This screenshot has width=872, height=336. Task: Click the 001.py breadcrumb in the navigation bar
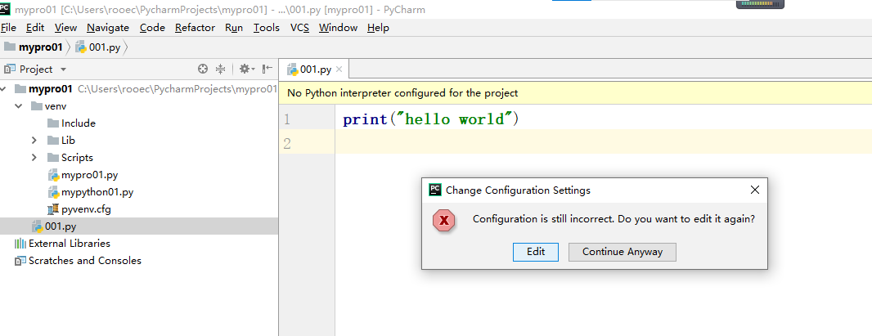[98, 47]
